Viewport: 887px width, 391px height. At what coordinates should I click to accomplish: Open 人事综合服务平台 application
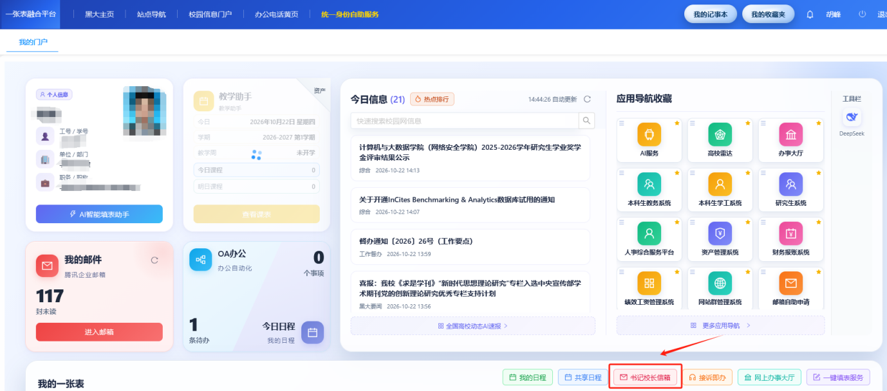(649, 233)
